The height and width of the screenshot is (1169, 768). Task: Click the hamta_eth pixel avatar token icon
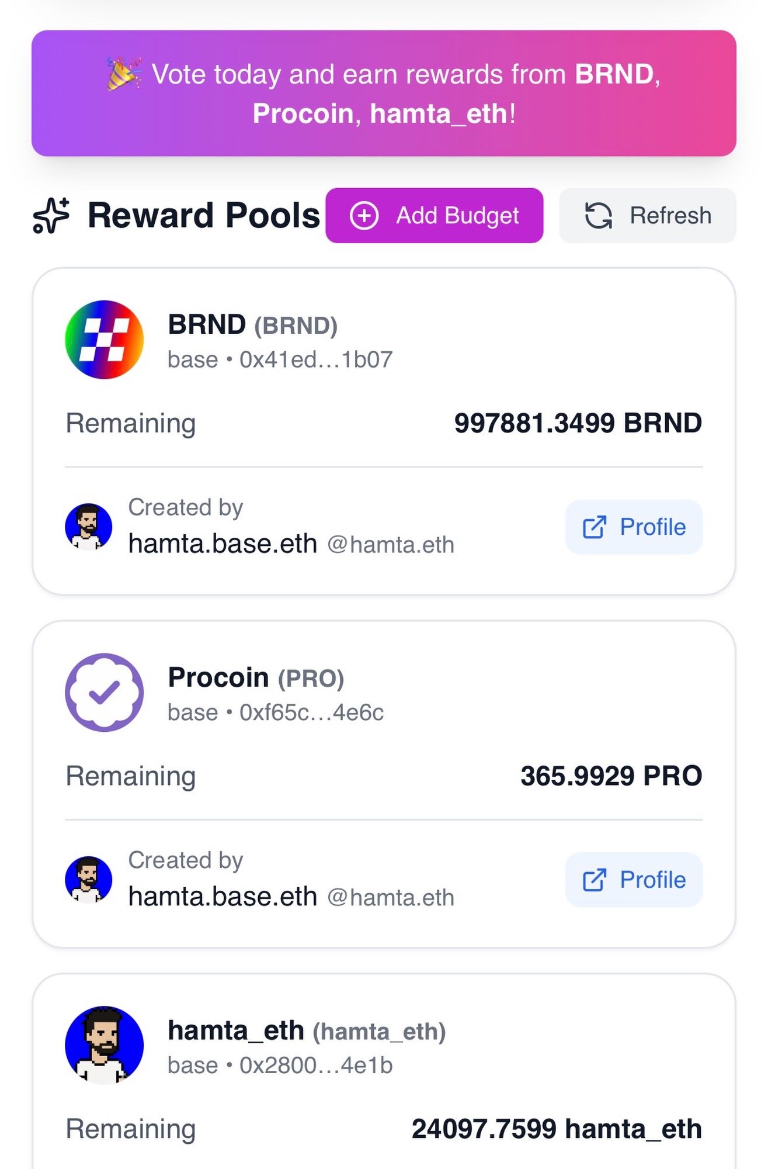pos(105,1045)
